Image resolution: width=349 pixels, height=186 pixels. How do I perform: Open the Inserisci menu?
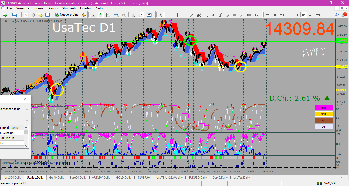[39, 8]
